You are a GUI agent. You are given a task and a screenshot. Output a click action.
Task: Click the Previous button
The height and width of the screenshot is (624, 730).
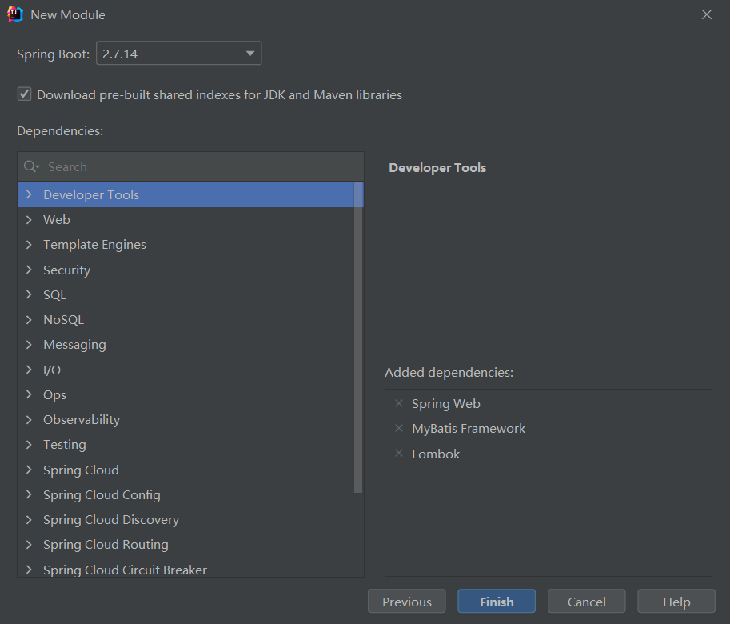[x=406, y=601]
